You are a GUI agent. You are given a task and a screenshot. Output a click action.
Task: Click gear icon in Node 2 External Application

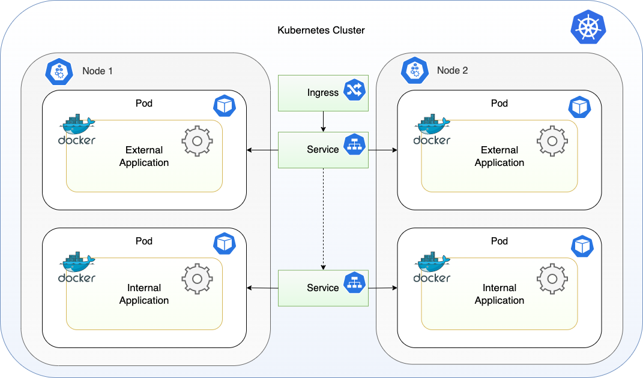click(552, 141)
